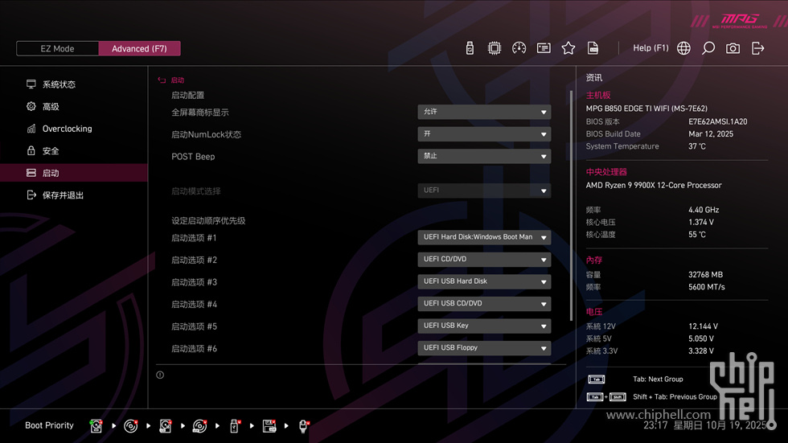Screen dimensions: 788x443
Task: Take a screenshot with the camera icon
Action: coord(733,48)
